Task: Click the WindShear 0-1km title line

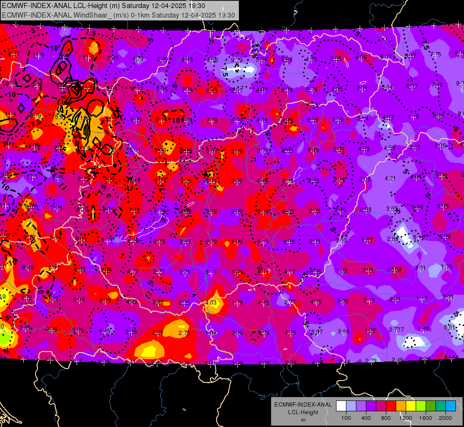Action: 118,15
